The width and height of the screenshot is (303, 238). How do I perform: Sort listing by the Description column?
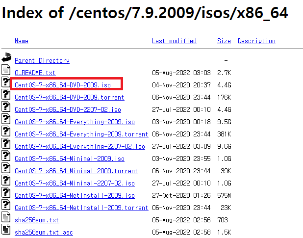pyautogui.click(x=256, y=41)
